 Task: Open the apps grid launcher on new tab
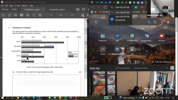[96, 22]
